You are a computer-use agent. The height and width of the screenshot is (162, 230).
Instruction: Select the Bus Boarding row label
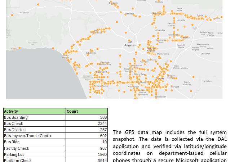[16, 117]
